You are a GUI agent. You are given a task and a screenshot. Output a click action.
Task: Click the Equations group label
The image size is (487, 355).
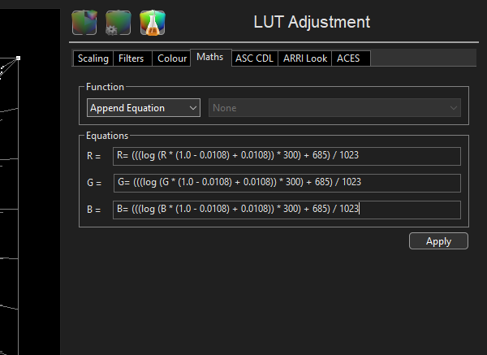point(107,136)
